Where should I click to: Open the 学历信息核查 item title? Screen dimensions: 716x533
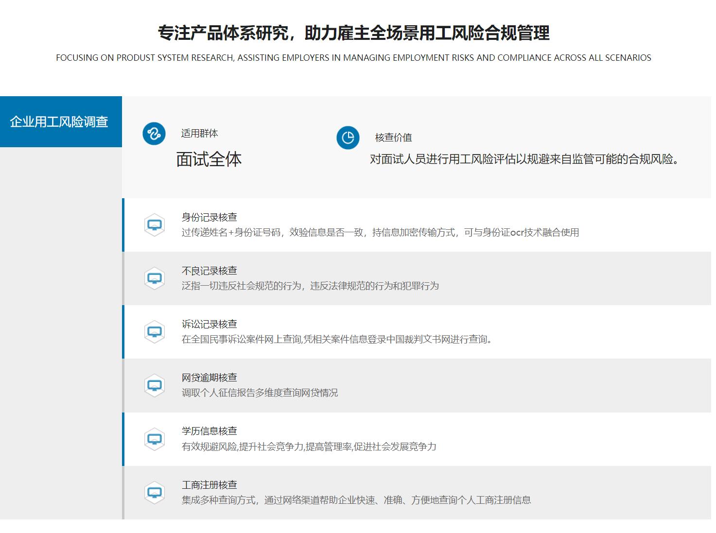210,431
